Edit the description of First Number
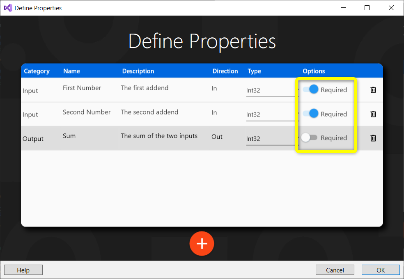Viewport: 404px width, 279px height. coord(145,88)
